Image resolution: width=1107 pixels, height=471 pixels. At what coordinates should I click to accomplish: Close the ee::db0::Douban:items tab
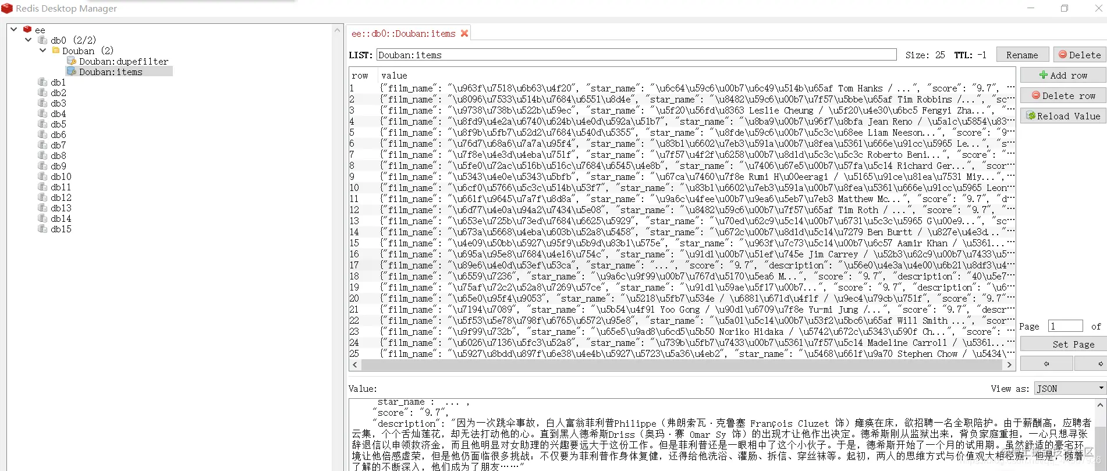(464, 33)
